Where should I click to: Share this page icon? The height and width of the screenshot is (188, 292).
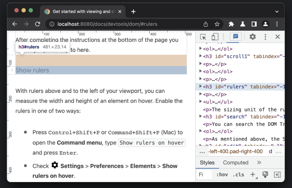click(205, 24)
